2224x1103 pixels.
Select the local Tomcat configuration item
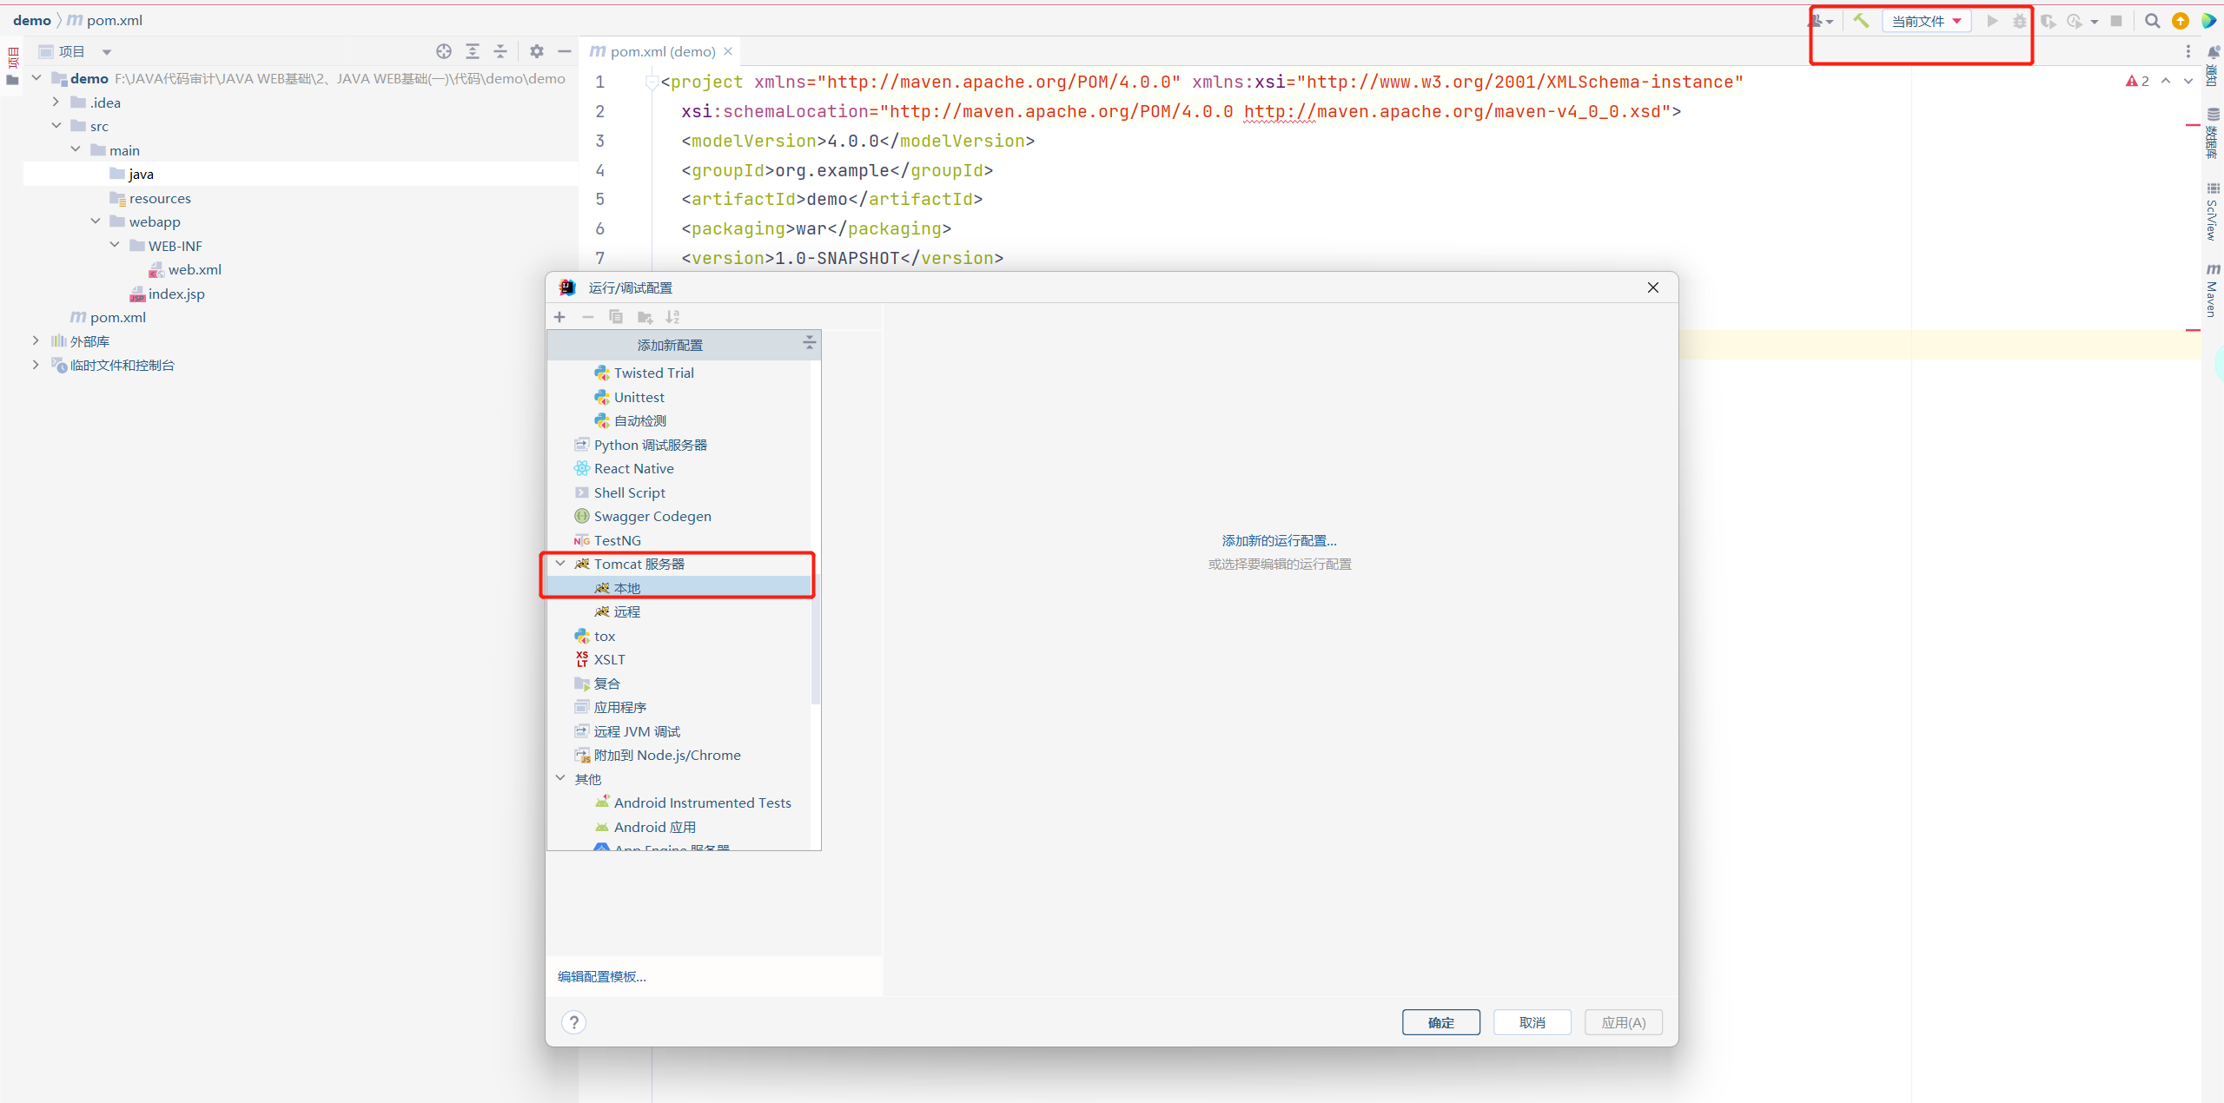[x=626, y=588]
